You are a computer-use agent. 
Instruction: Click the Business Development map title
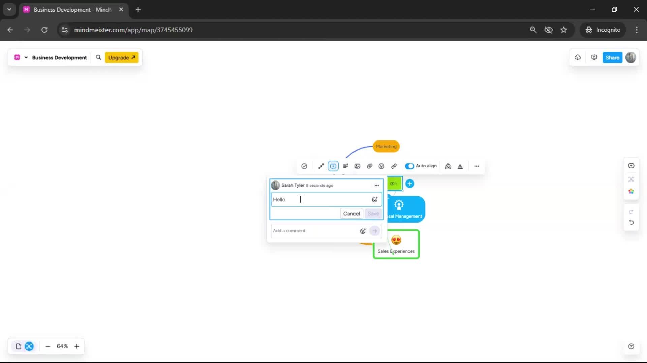(59, 58)
